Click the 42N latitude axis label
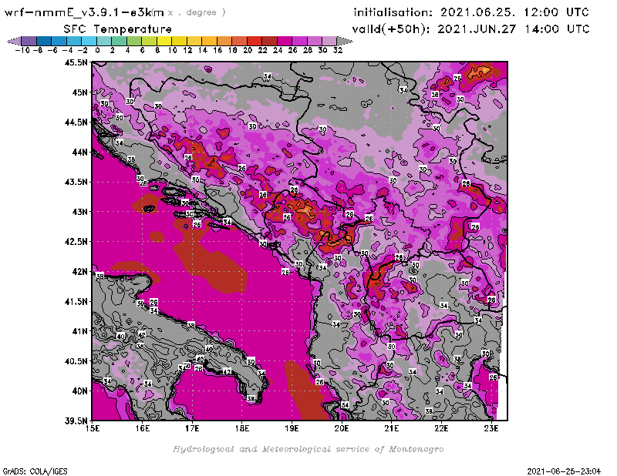 pos(78,271)
